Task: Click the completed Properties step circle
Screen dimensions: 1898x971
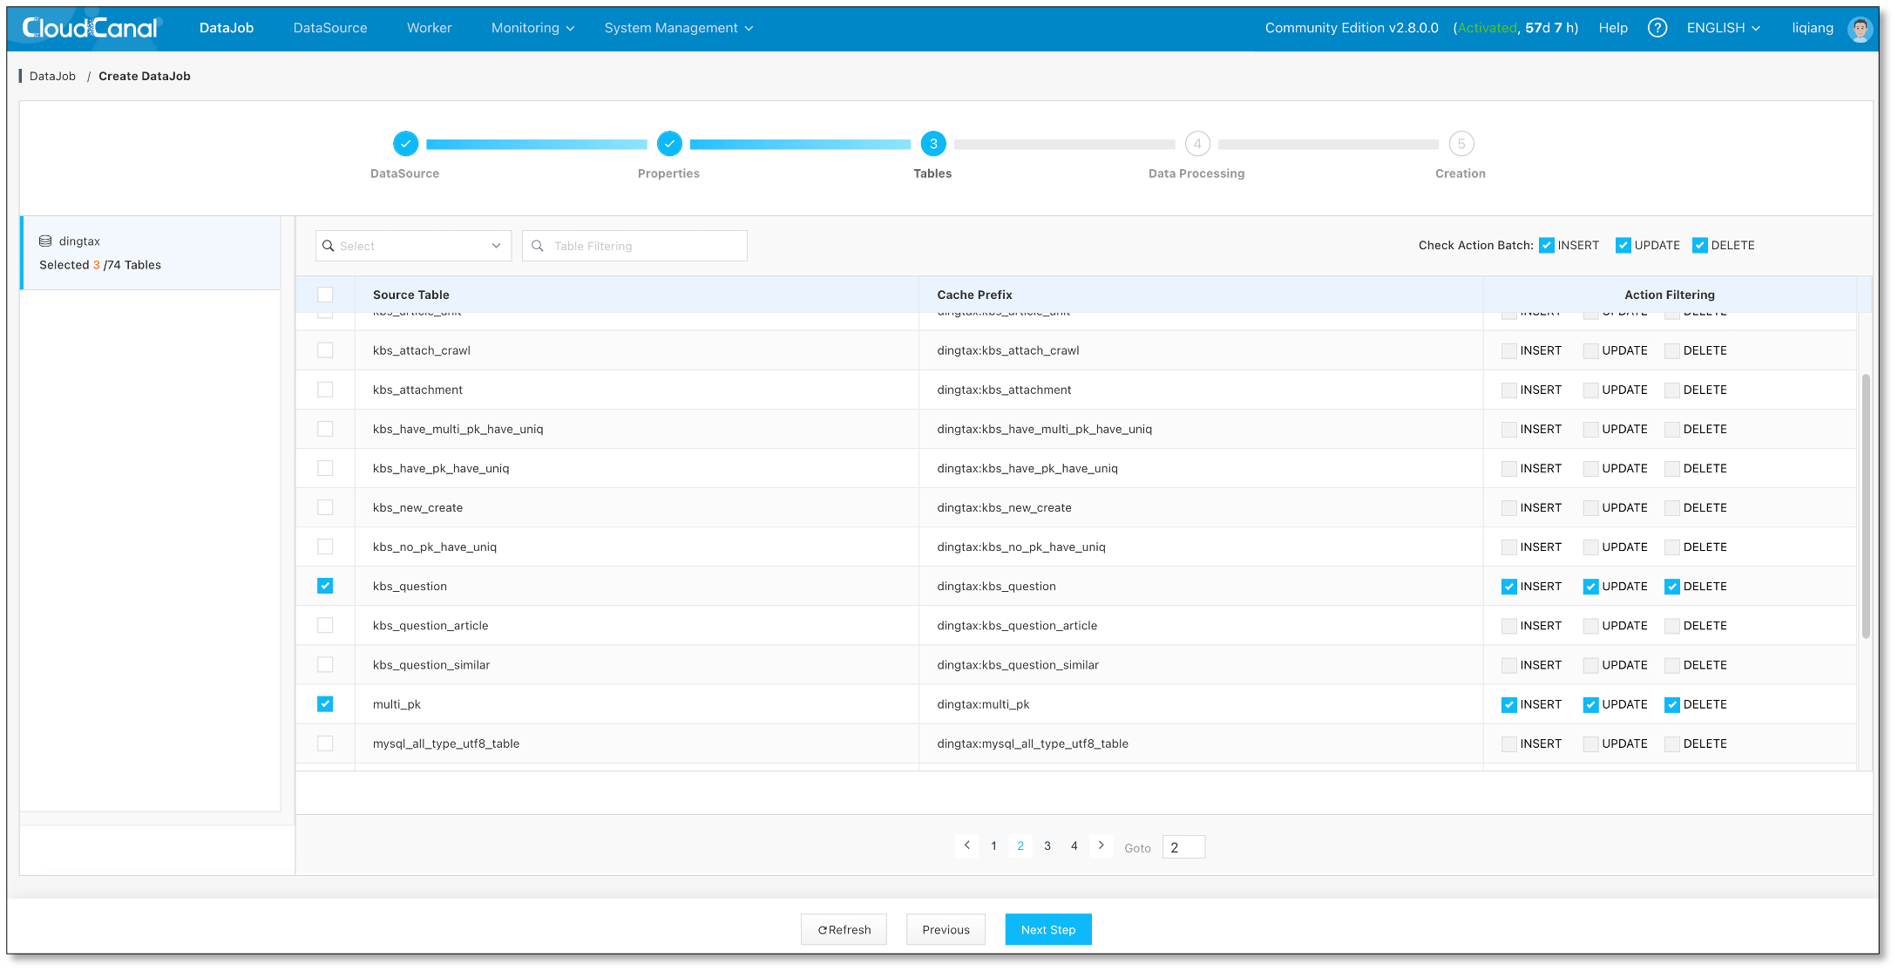Action: pyautogui.click(x=669, y=144)
